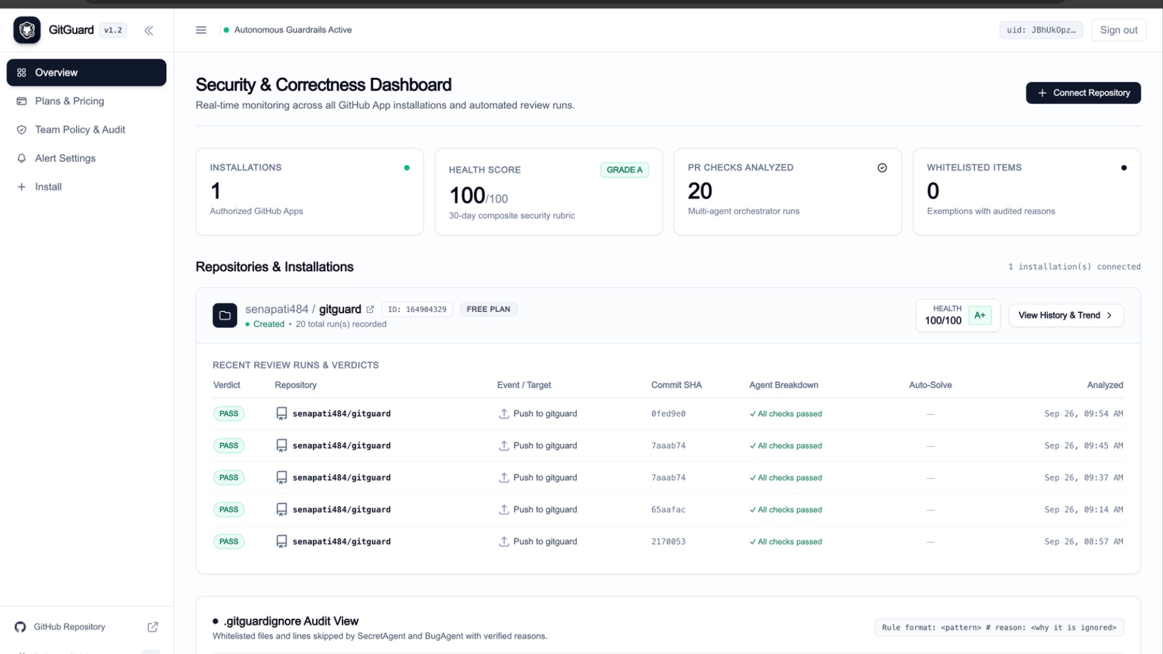
Task: Collapse the sidebar with double chevron
Action: [149, 31]
